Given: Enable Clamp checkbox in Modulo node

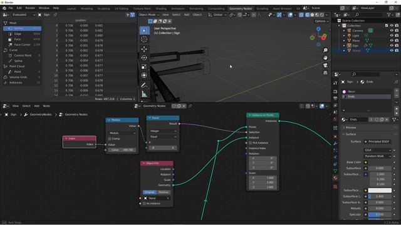Looking at the screenshot, I should coord(110,139).
